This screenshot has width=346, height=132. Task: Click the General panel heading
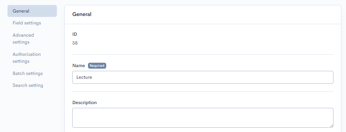[82, 14]
